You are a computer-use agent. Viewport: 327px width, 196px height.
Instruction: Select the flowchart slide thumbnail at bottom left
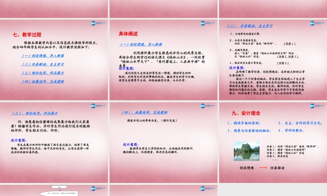54,190
